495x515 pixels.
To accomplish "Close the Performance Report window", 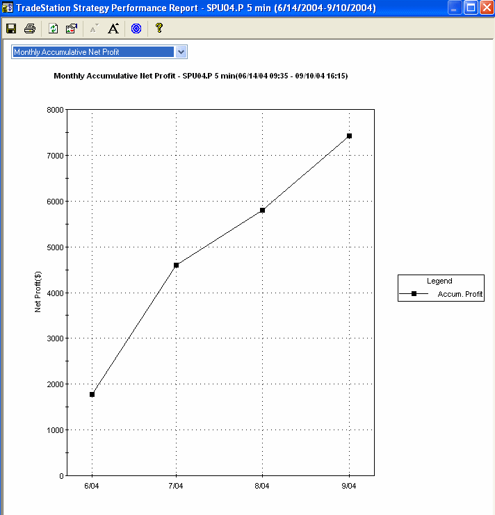I will coord(487,8).
